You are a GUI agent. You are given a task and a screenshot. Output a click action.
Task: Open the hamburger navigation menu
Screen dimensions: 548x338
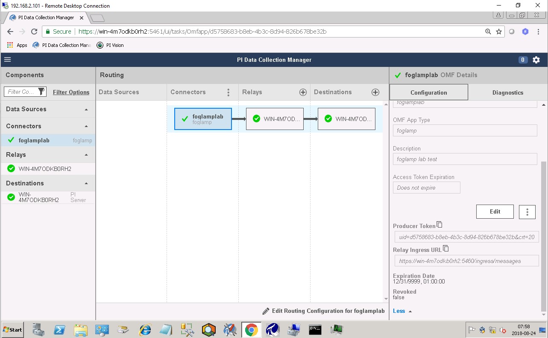[7, 60]
